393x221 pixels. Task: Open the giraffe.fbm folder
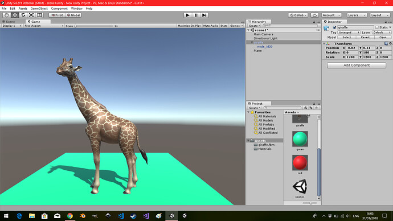click(x=266, y=145)
